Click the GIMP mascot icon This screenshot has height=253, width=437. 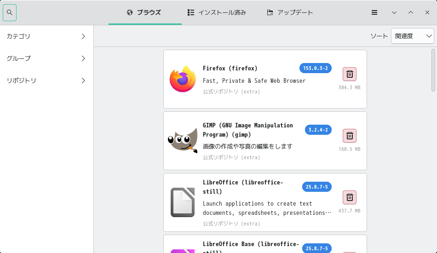pos(183,140)
